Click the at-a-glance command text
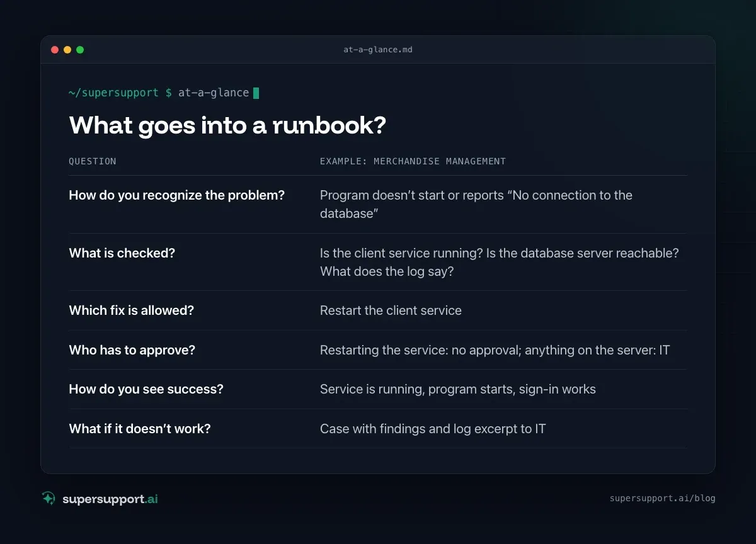Image resolution: width=756 pixels, height=544 pixels. [x=214, y=93]
